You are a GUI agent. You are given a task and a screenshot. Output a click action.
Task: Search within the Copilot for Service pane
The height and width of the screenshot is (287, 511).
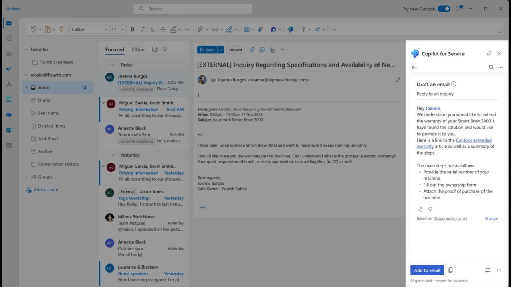coord(491,67)
